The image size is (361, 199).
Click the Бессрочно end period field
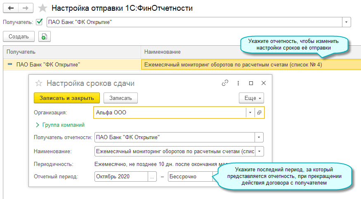[190, 177]
